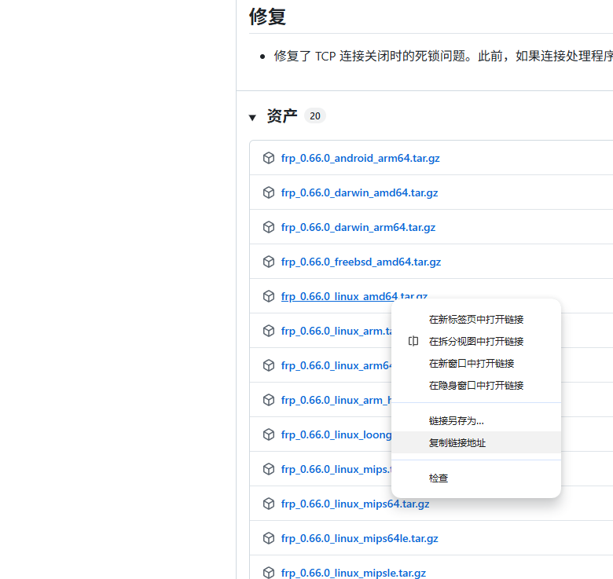The height and width of the screenshot is (579, 613).
Task: Download frp_0.66.0_linux_mips64le.tar.gz
Action: click(x=359, y=538)
